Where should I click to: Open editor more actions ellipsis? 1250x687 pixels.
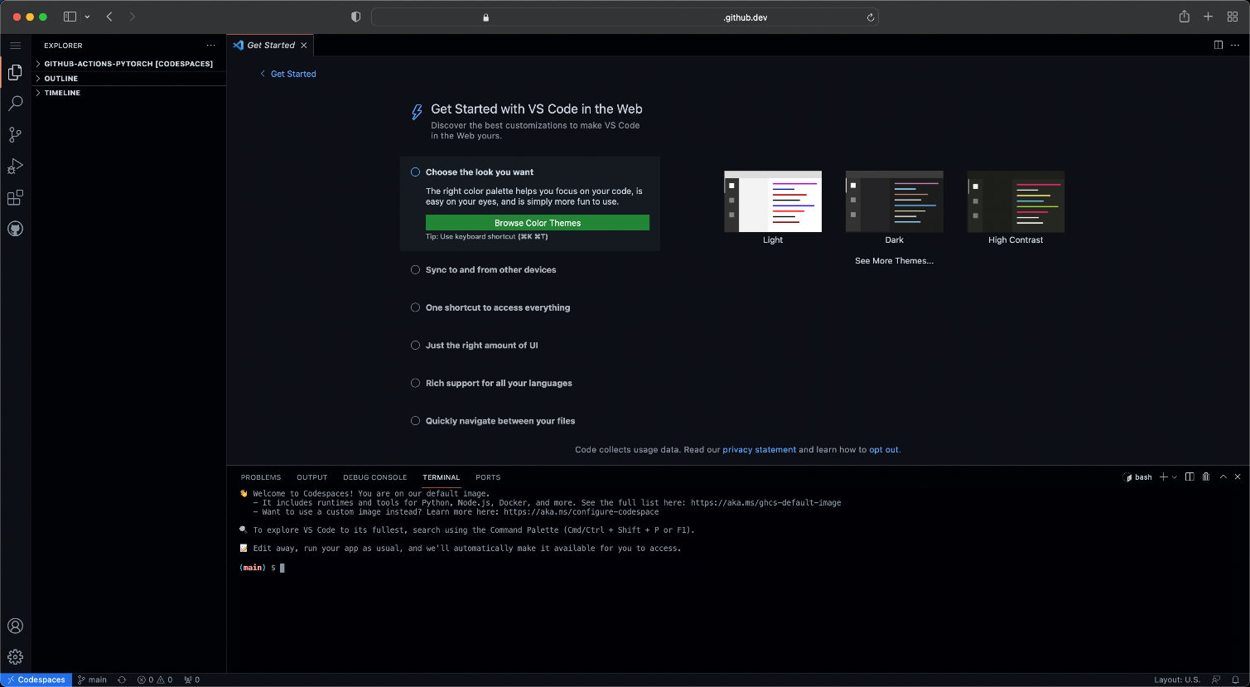coord(1234,45)
